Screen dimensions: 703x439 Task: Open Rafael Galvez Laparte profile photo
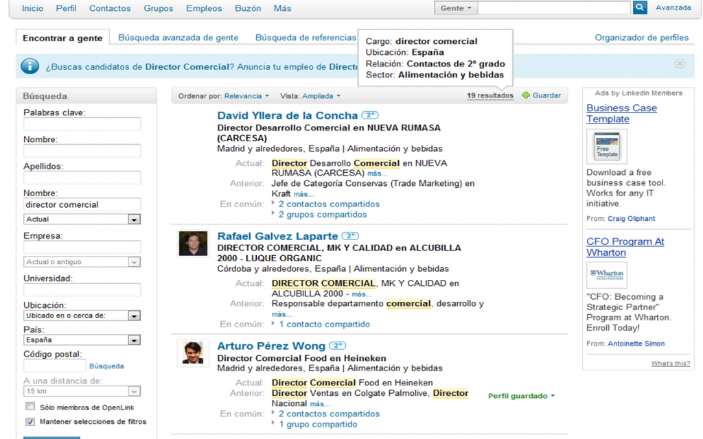click(193, 244)
